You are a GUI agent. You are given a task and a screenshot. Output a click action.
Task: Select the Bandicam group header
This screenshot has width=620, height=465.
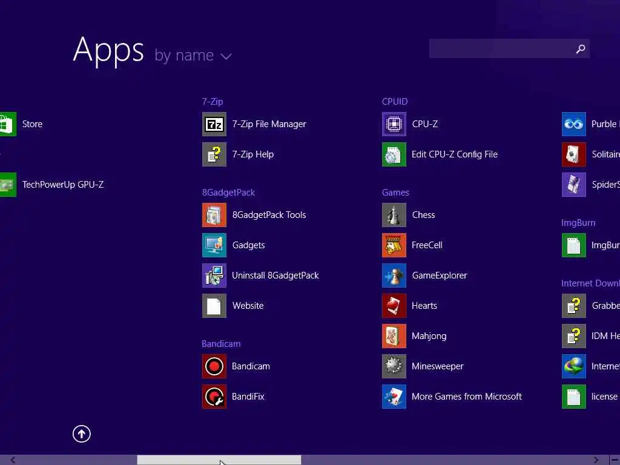[221, 344]
